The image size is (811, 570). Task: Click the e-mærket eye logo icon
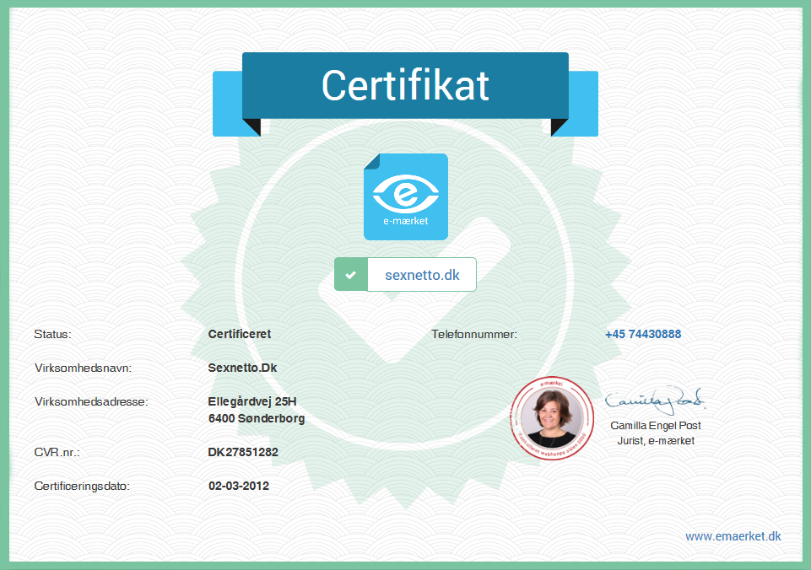tap(405, 196)
